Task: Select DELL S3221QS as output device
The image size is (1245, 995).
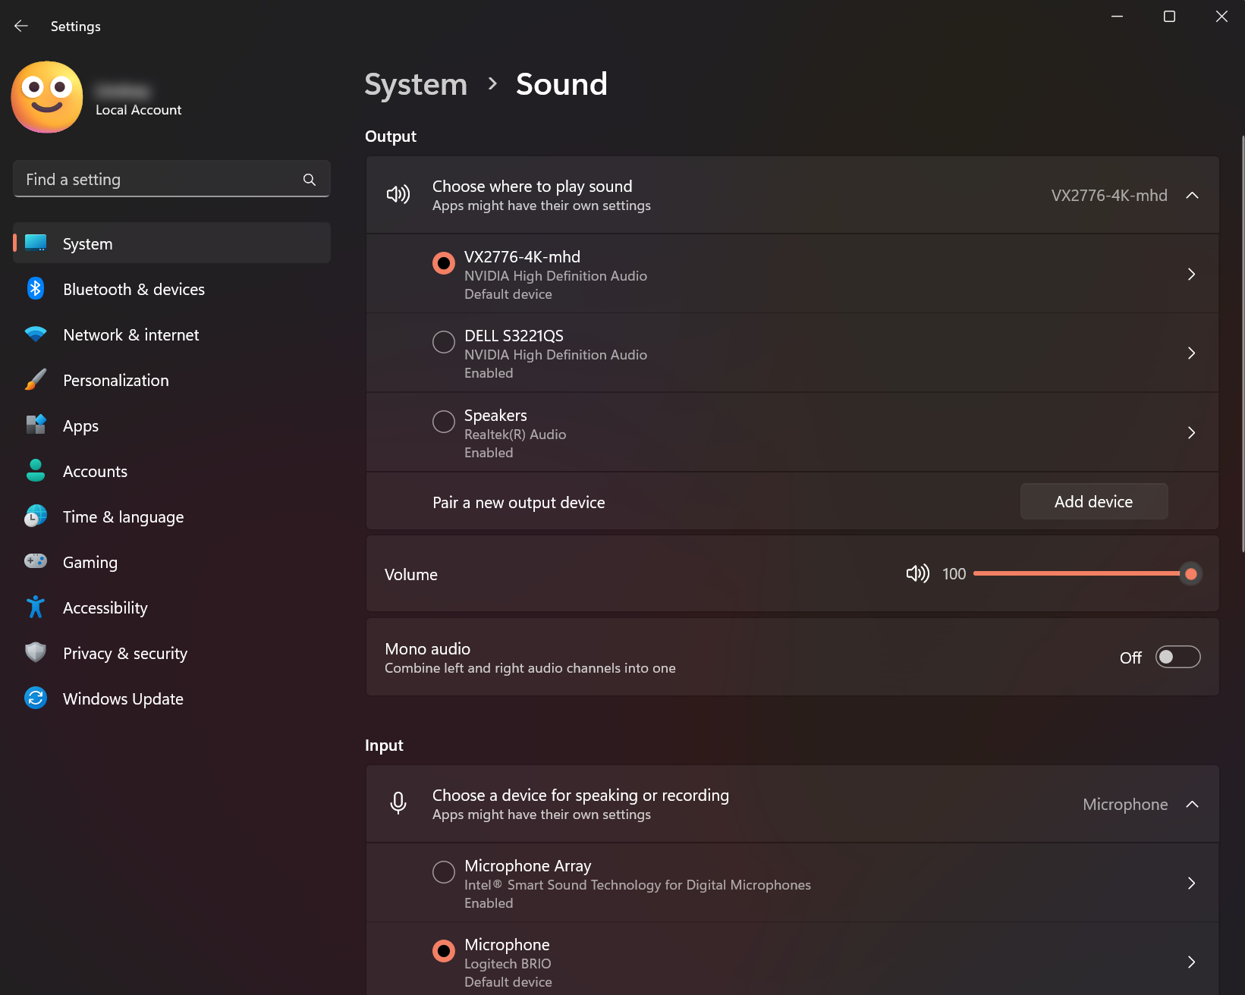Action: tap(444, 341)
